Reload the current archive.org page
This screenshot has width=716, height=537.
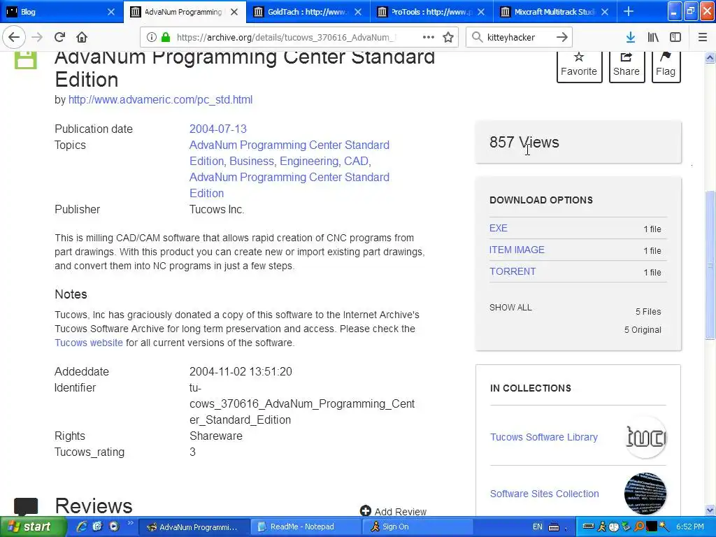click(x=59, y=38)
